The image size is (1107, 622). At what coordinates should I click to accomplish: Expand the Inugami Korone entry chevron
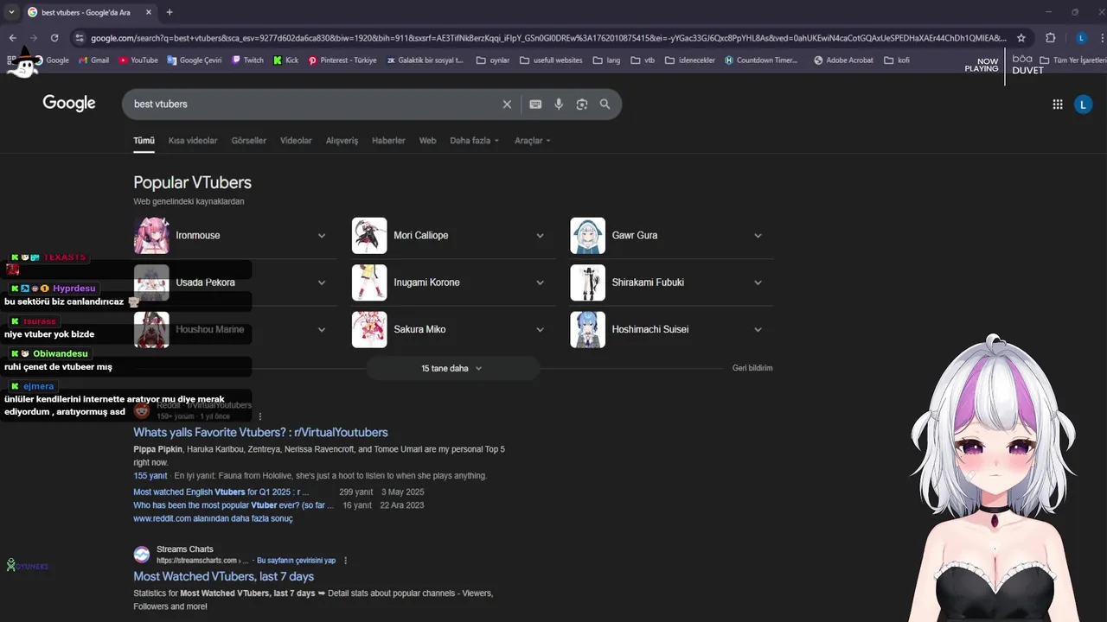pos(540,282)
